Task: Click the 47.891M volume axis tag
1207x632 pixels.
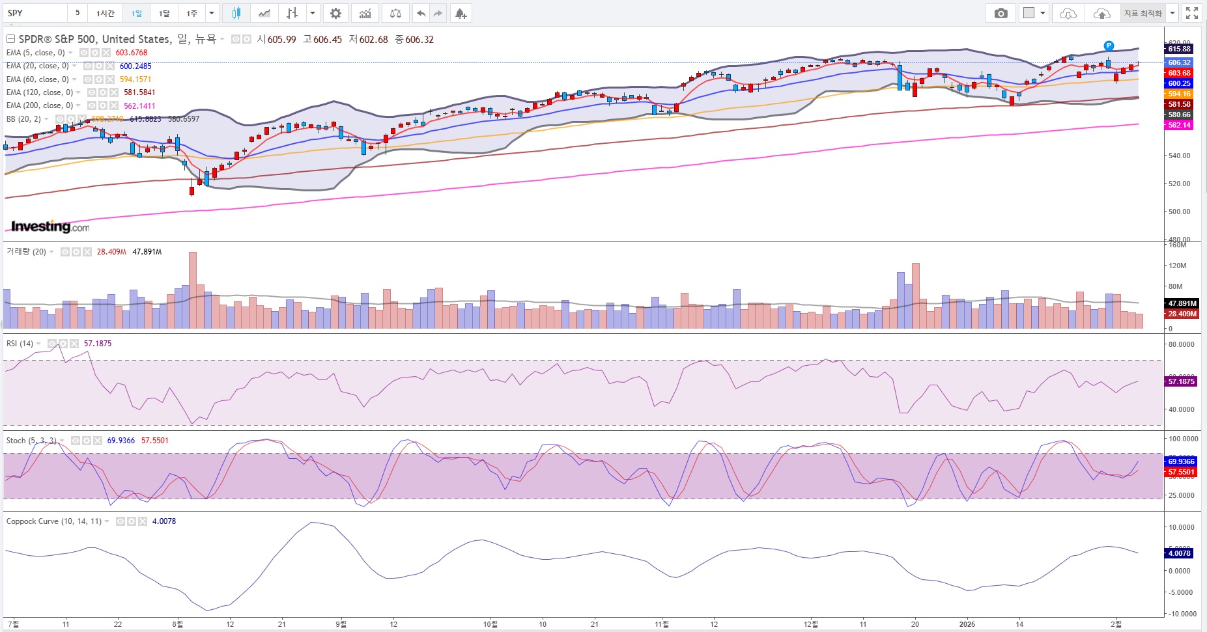Action: (1182, 303)
